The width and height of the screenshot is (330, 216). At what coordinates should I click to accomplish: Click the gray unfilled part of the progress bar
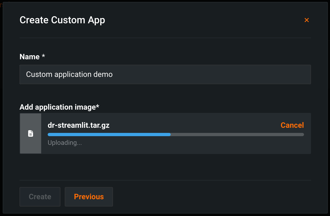tap(236, 134)
